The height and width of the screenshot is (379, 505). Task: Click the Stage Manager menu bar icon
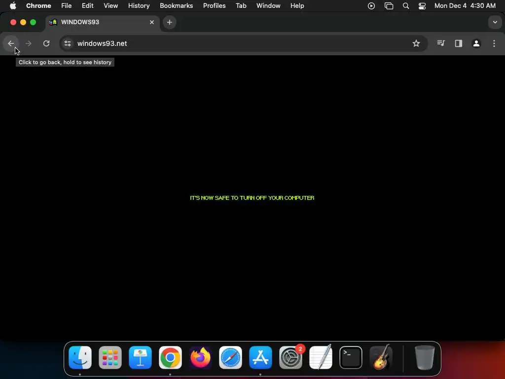[389, 6]
